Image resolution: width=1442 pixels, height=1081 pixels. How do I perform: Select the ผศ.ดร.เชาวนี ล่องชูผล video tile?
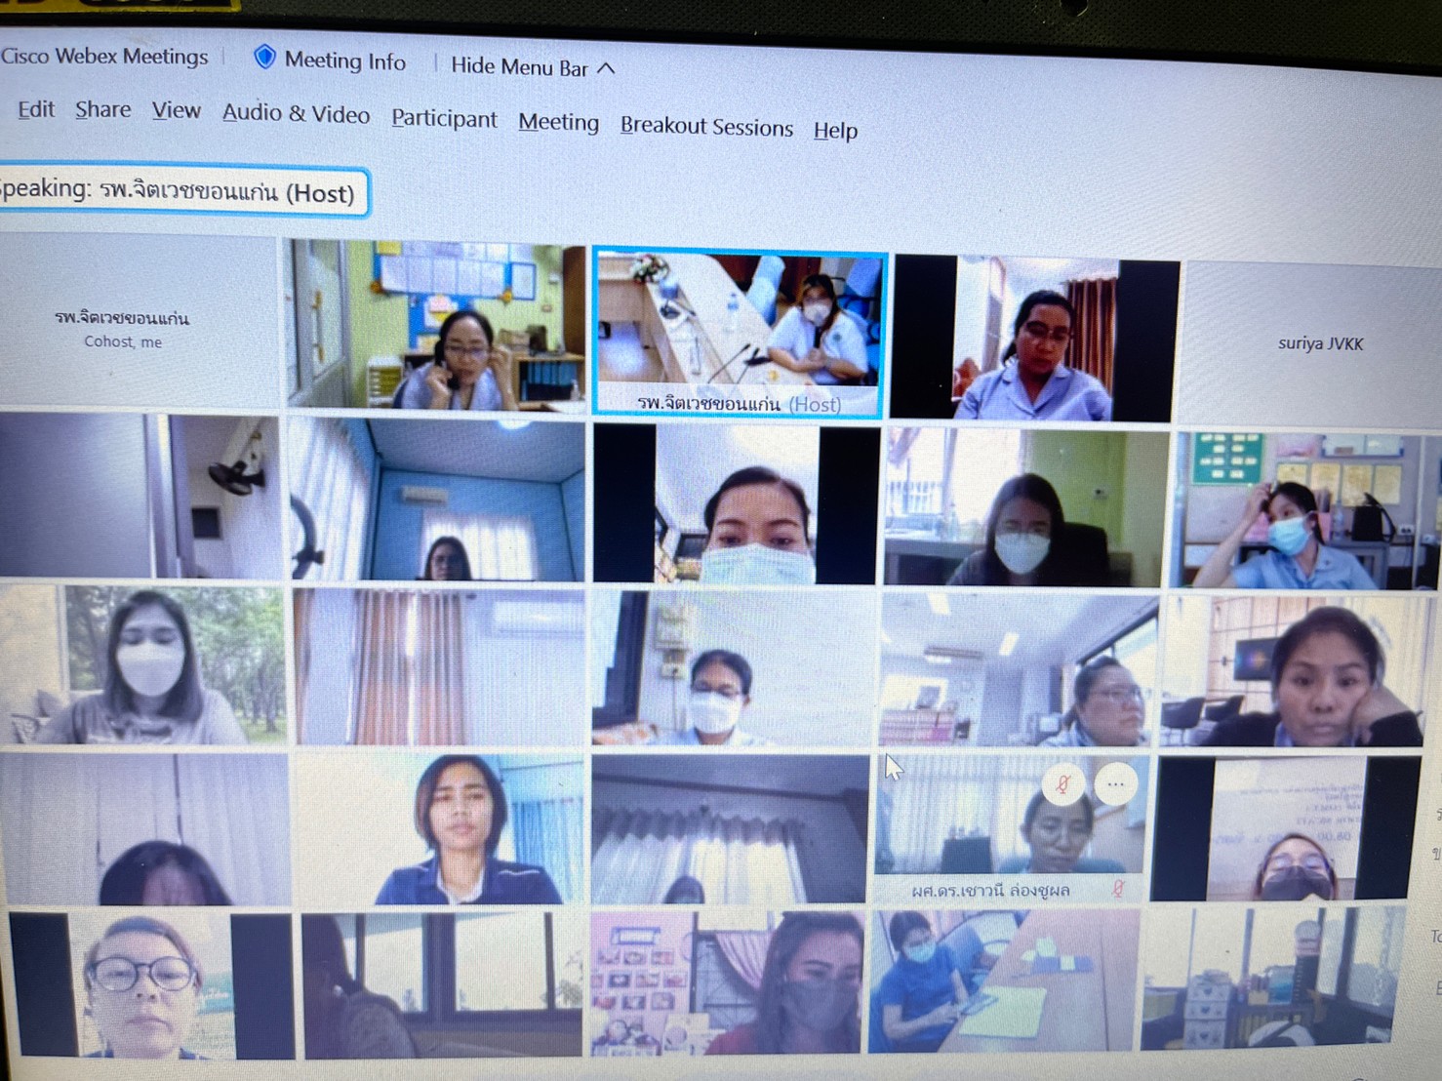tap(1010, 829)
